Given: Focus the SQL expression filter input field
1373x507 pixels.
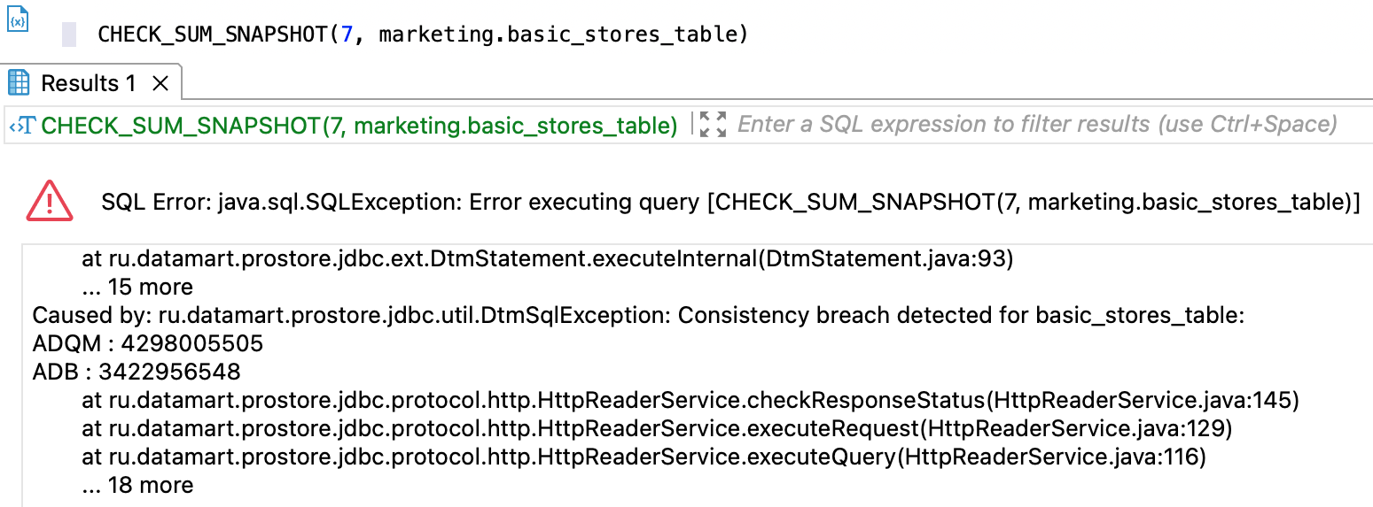Looking at the screenshot, I should click(x=1037, y=125).
